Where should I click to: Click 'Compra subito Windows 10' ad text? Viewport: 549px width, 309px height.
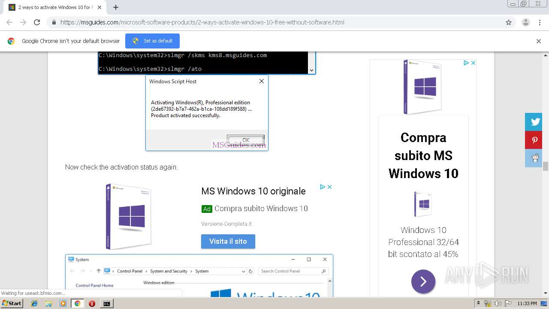(x=261, y=209)
